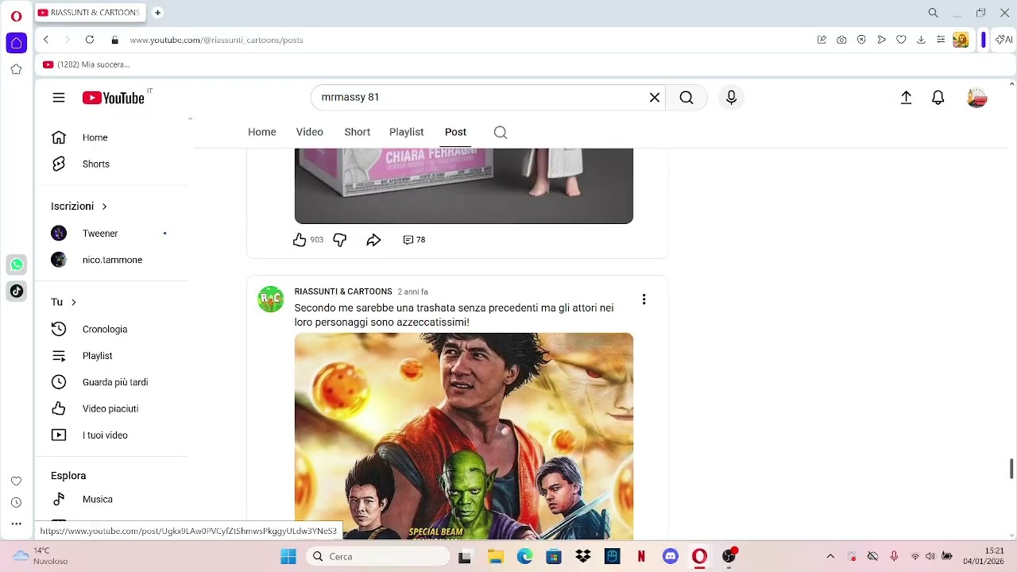Start voice search with the microphone
1017x572 pixels.
point(731,98)
